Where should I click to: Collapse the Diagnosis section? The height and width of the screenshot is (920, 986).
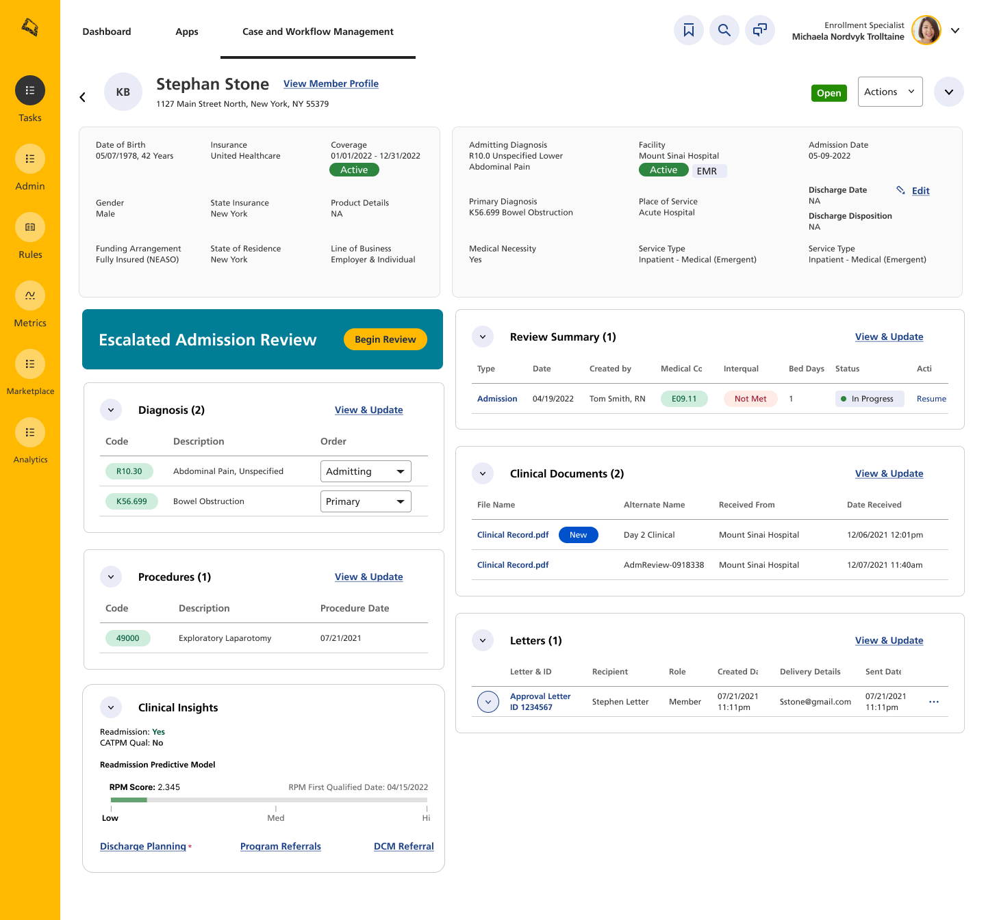[111, 410]
